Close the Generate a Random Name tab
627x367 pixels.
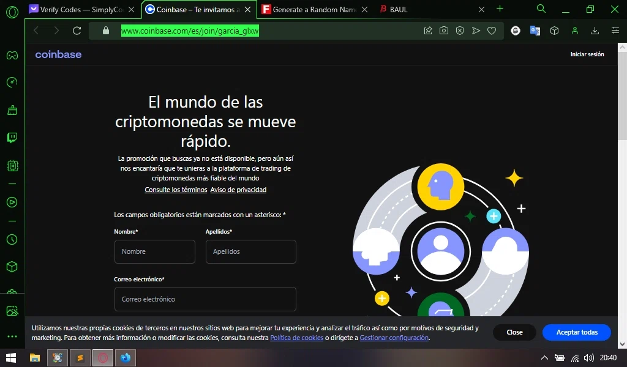tap(364, 10)
